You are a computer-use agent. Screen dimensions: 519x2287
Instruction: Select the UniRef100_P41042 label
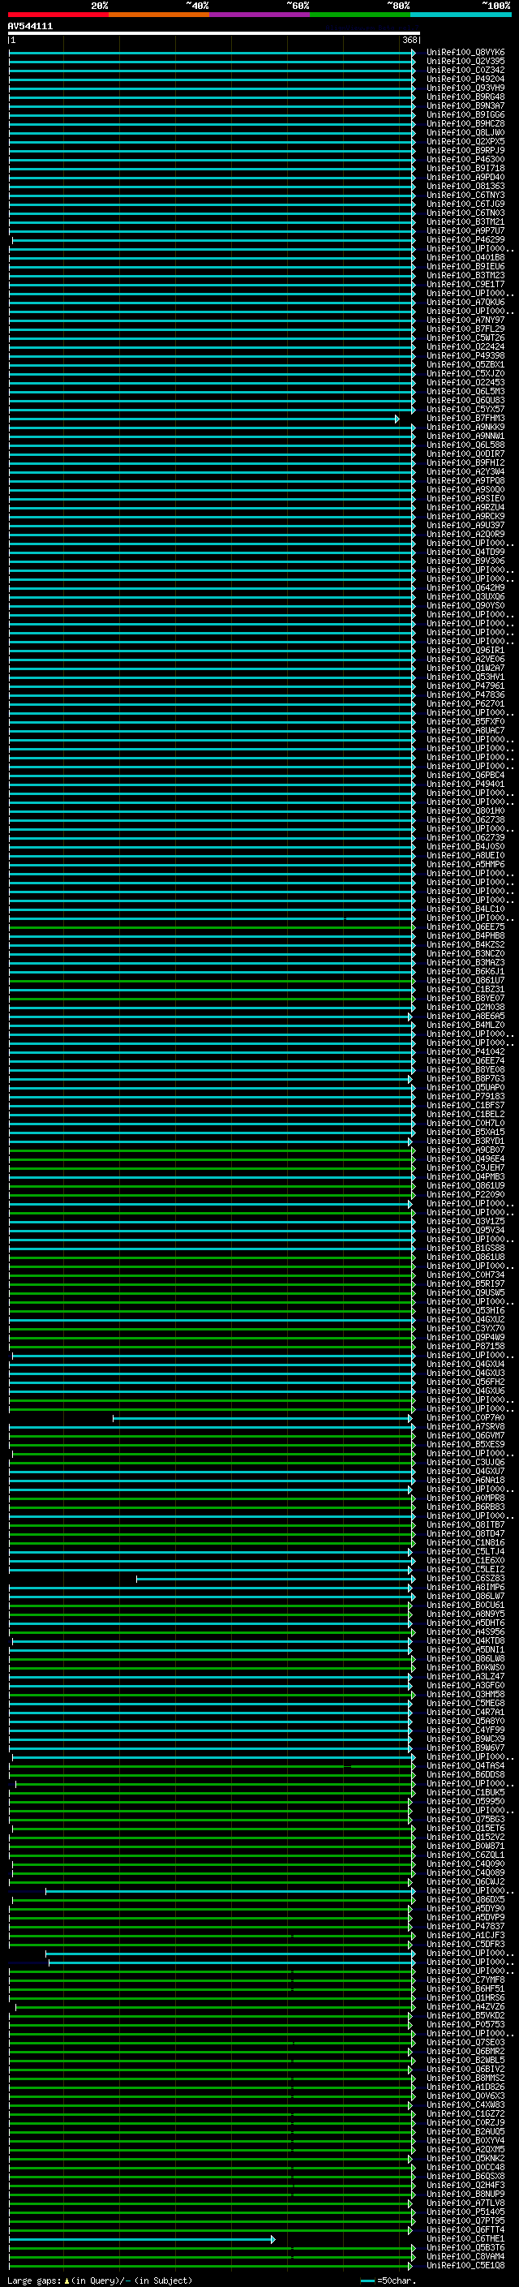click(465, 1052)
